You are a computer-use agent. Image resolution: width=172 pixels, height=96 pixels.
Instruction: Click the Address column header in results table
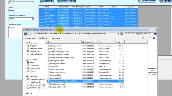point(91,7)
